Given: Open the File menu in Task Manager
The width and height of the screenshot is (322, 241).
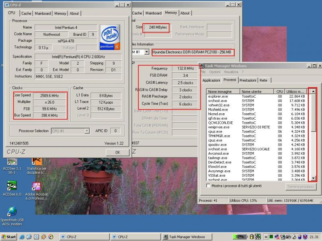Looking at the screenshot, I should point(203,72).
